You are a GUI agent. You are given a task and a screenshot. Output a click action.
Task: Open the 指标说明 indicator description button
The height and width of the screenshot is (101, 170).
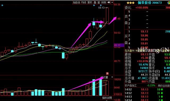[x=107, y=98]
